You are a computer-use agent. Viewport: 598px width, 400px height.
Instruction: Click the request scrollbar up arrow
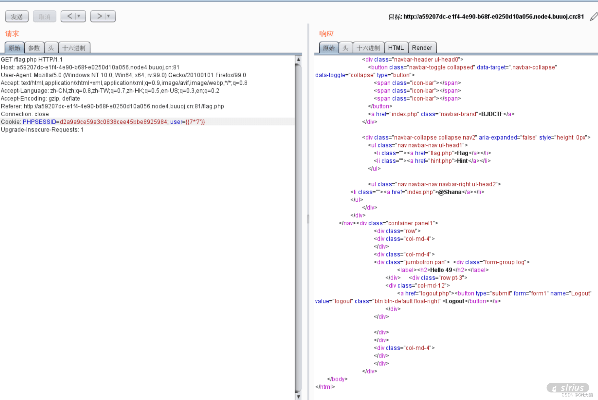tap(298, 59)
